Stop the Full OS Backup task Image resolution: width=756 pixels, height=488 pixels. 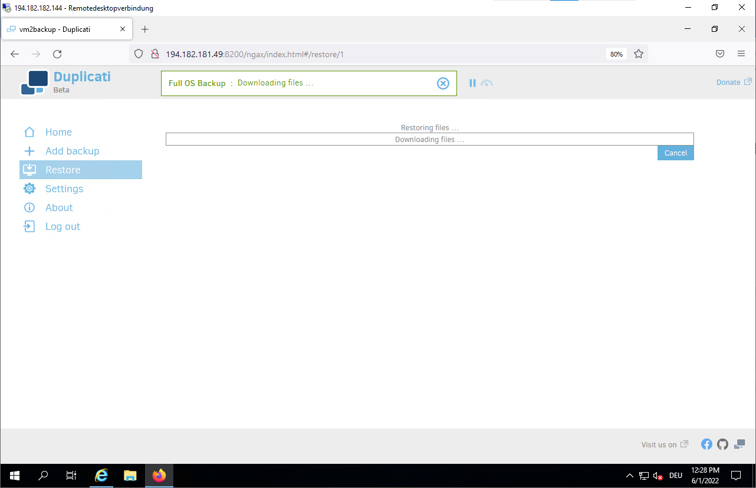pos(443,83)
